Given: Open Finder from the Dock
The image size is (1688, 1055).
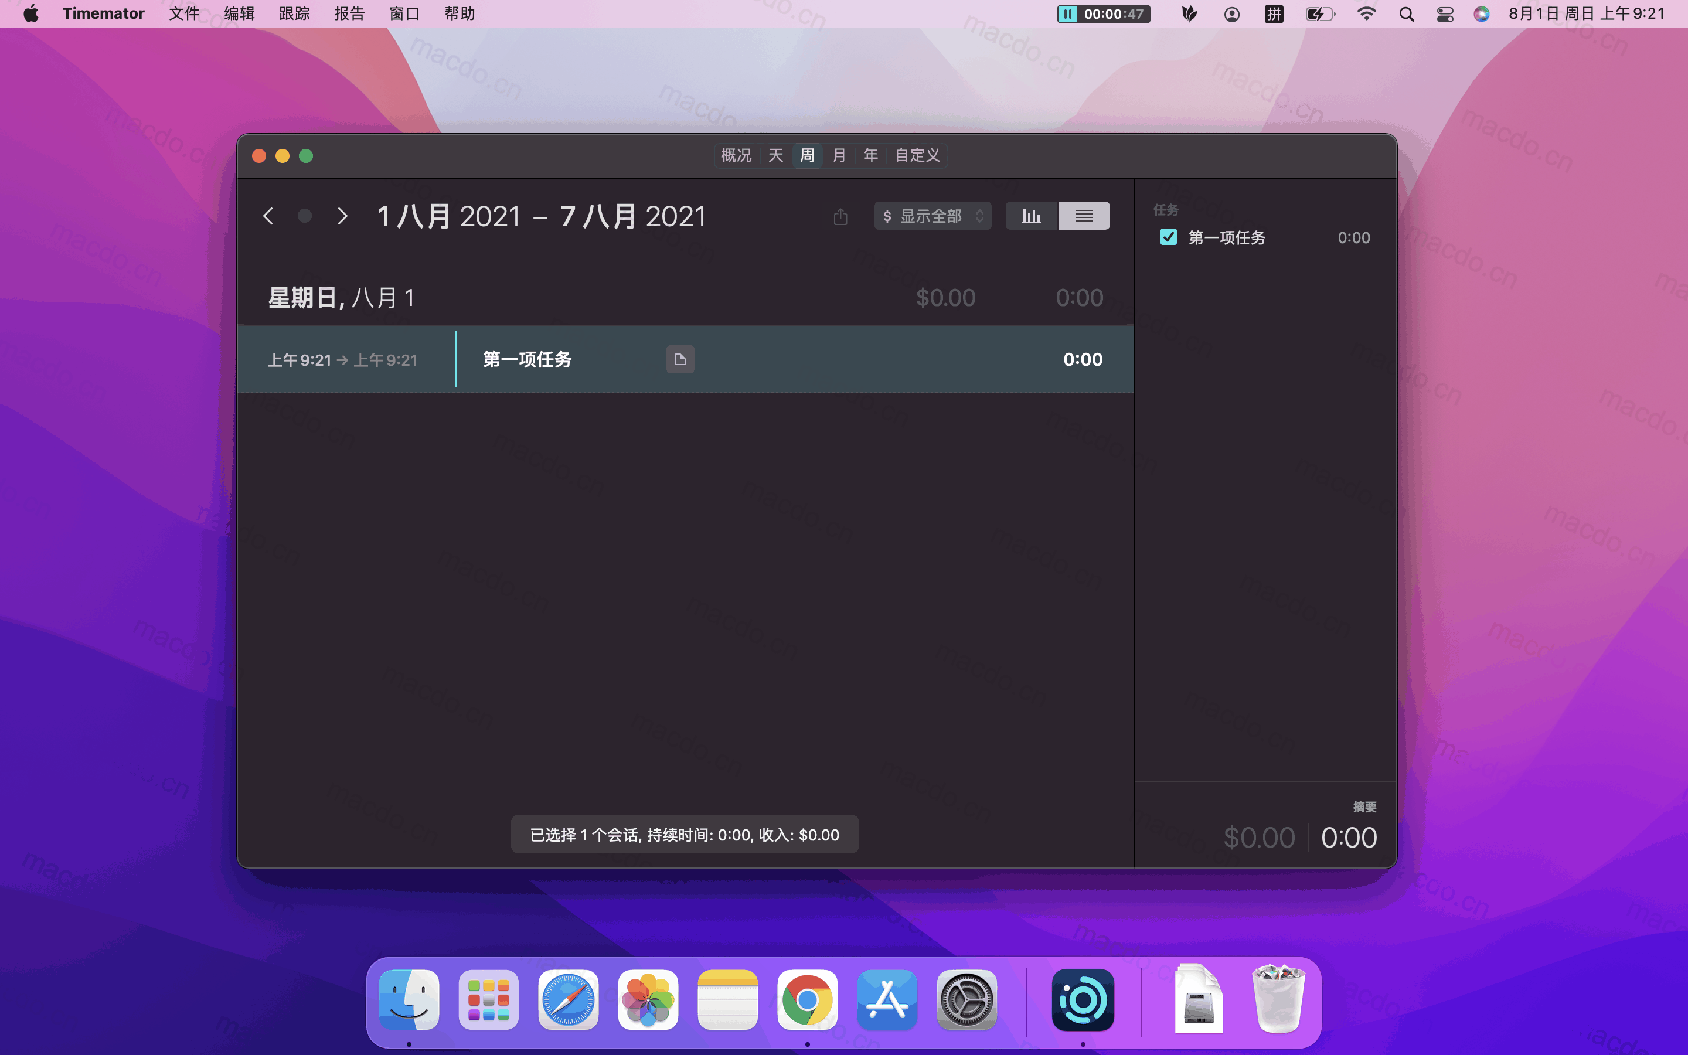Looking at the screenshot, I should point(410,999).
